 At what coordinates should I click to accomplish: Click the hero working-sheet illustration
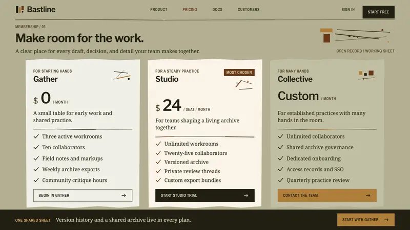(x=355, y=35)
